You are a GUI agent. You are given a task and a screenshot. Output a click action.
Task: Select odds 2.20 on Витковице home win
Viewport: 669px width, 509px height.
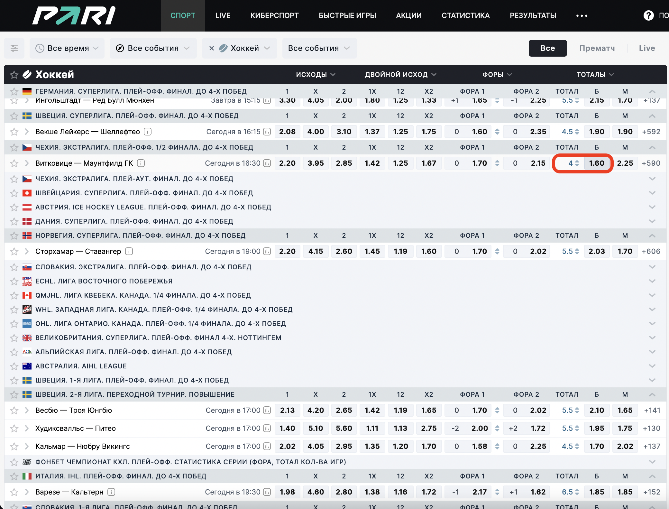click(287, 163)
